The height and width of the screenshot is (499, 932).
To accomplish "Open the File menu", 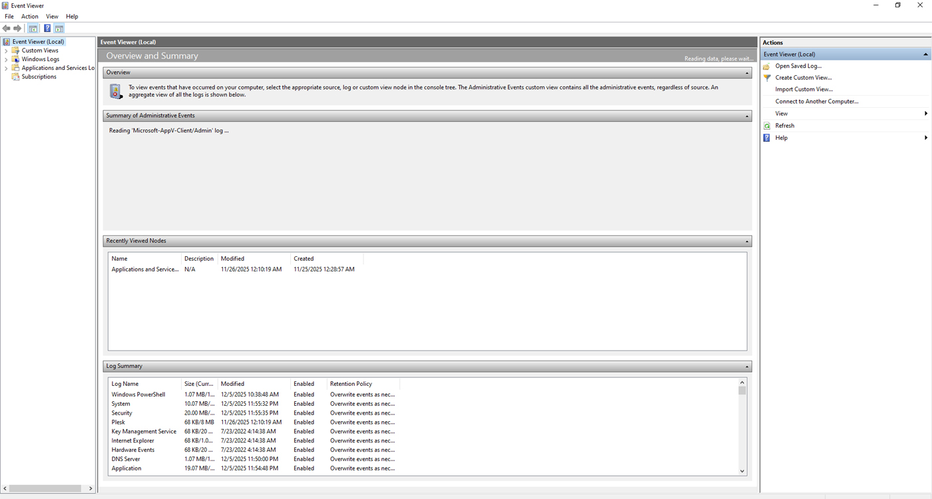I will [9, 16].
